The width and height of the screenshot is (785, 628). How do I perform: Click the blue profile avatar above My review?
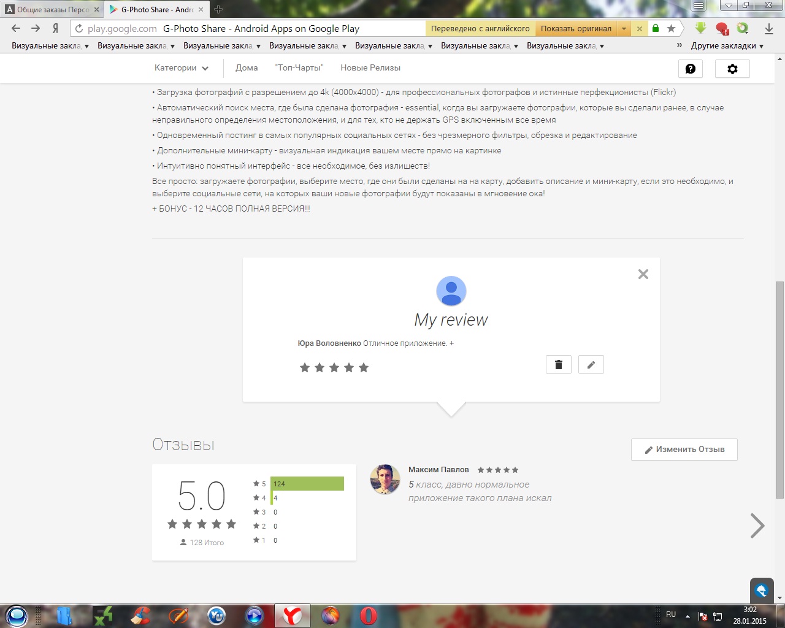tap(451, 291)
